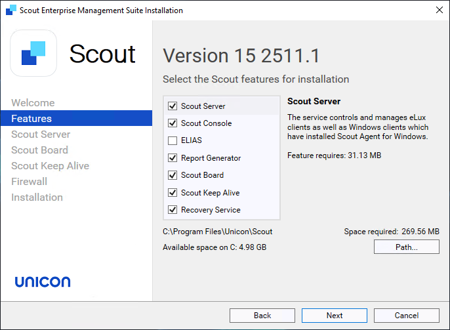The height and width of the screenshot is (330, 450).
Task: Open the Scout Server step in sidebar
Action: (41, 134)
